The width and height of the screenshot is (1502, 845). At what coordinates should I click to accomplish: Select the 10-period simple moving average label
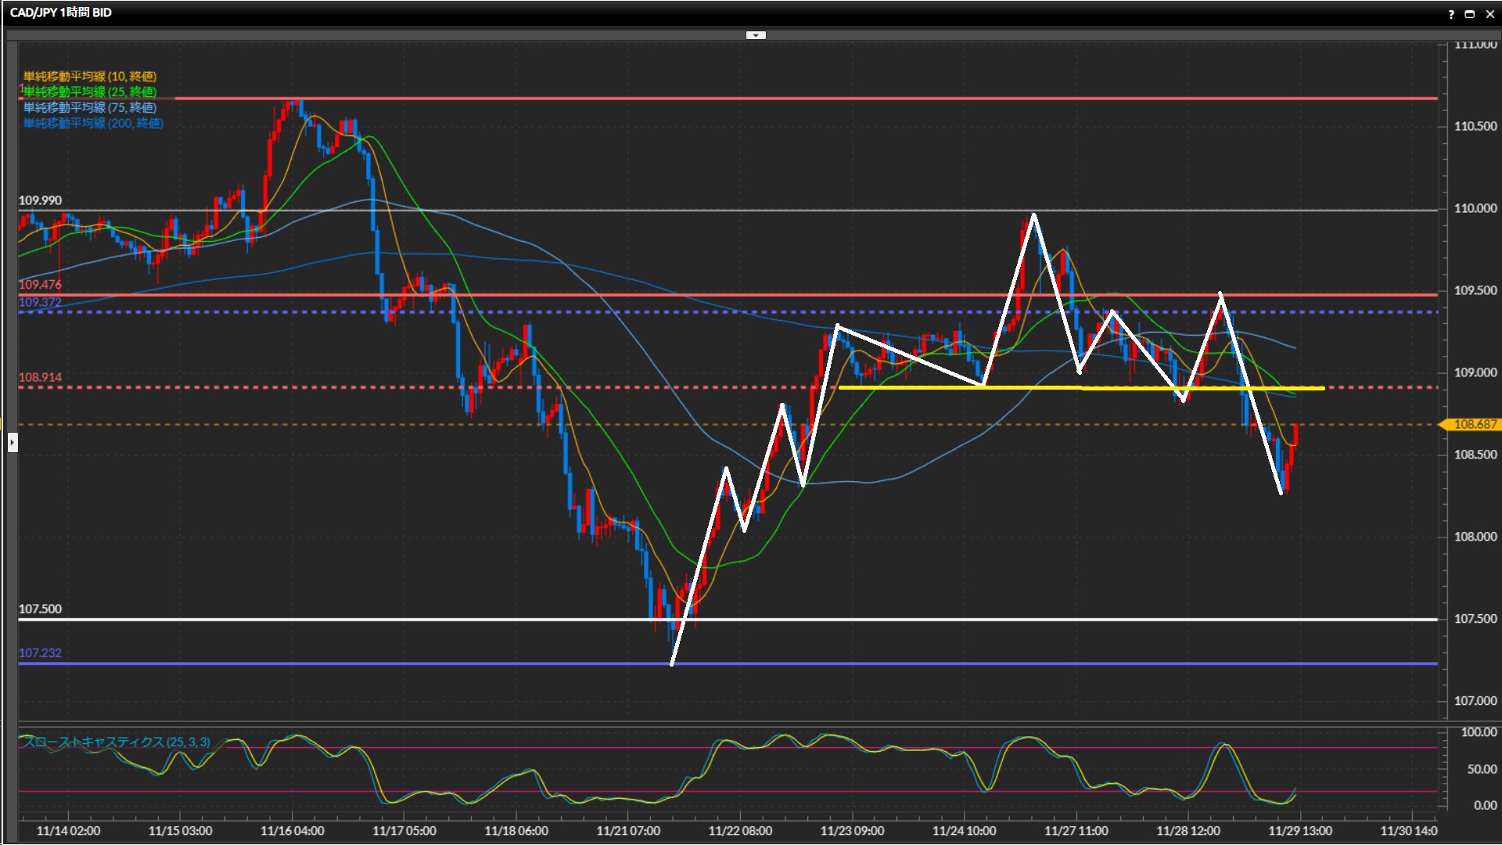pyautogui.click(x=90, y=76)
